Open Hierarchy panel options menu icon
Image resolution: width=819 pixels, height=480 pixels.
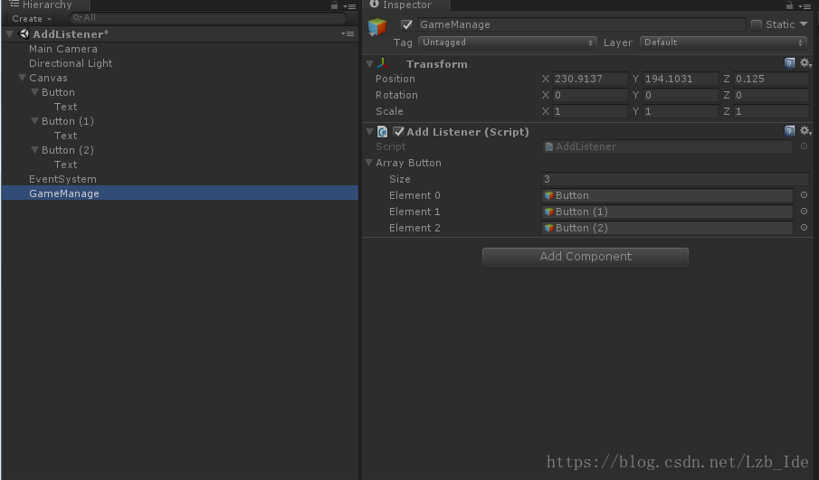349,6
